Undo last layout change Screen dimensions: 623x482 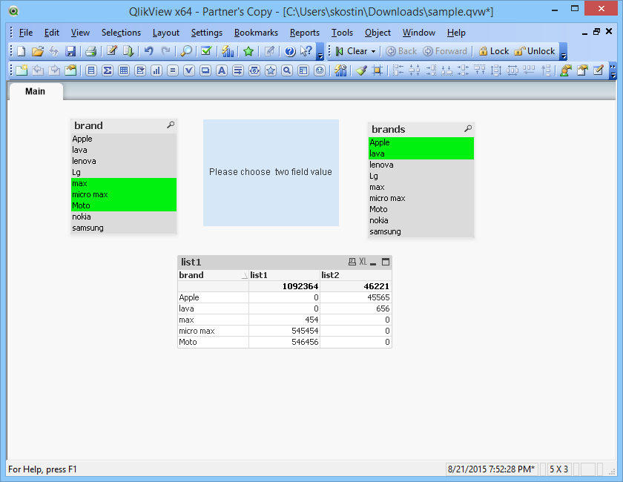(149, 51)
